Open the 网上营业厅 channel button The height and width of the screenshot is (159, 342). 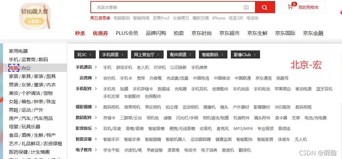pyautogui.click(x=147, y=54)
